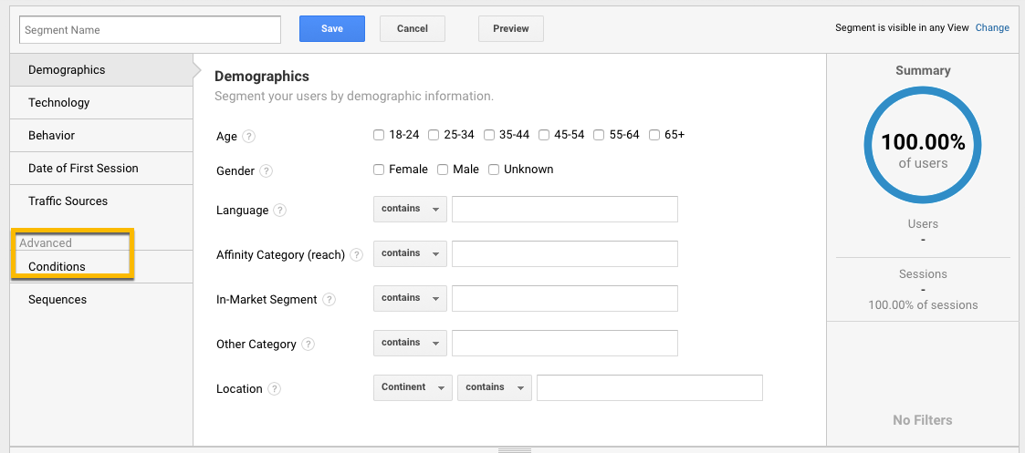Enable the Female gender checkbox
The width and height of the screenshot is (1025, 453).
[379, 170]
